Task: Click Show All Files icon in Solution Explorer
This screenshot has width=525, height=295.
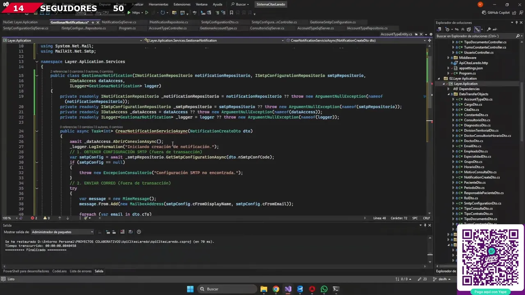Action: pos(469,29)
